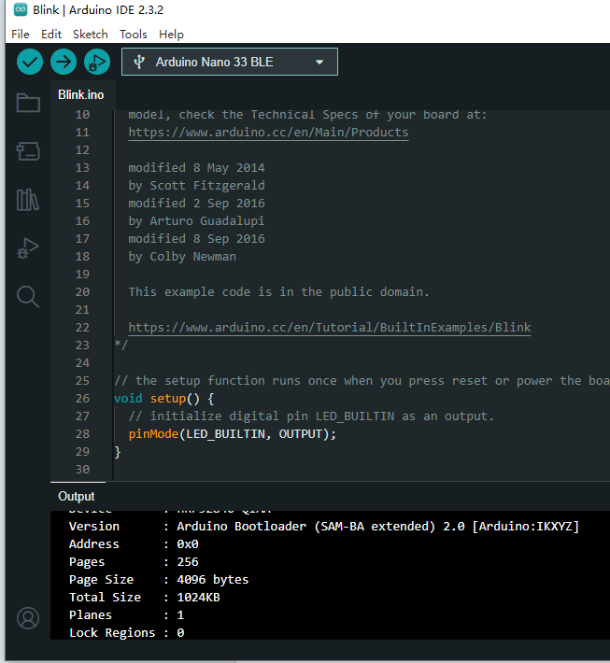
Task: Open the Sketch menu
Action: point(91,34)
